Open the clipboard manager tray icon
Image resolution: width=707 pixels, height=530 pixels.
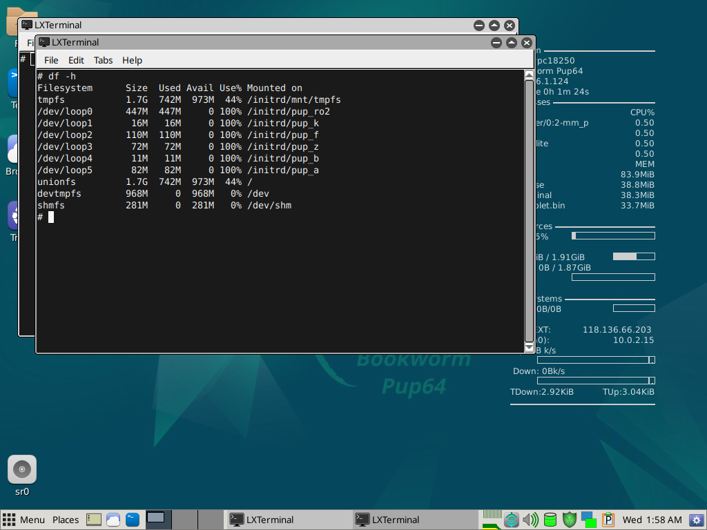(608, 520)
